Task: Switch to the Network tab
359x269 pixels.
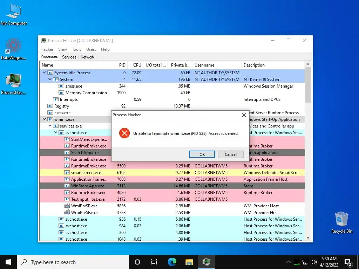Action: click(x=87, y=57)
